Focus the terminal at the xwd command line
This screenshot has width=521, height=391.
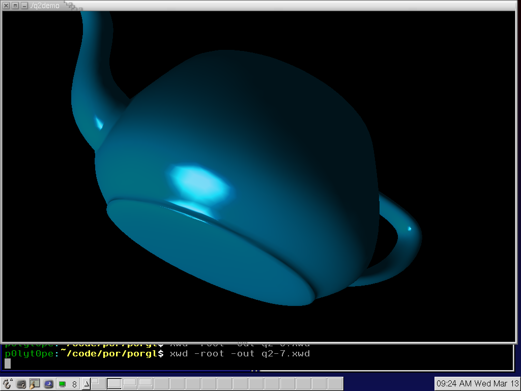tap(239, 353)
